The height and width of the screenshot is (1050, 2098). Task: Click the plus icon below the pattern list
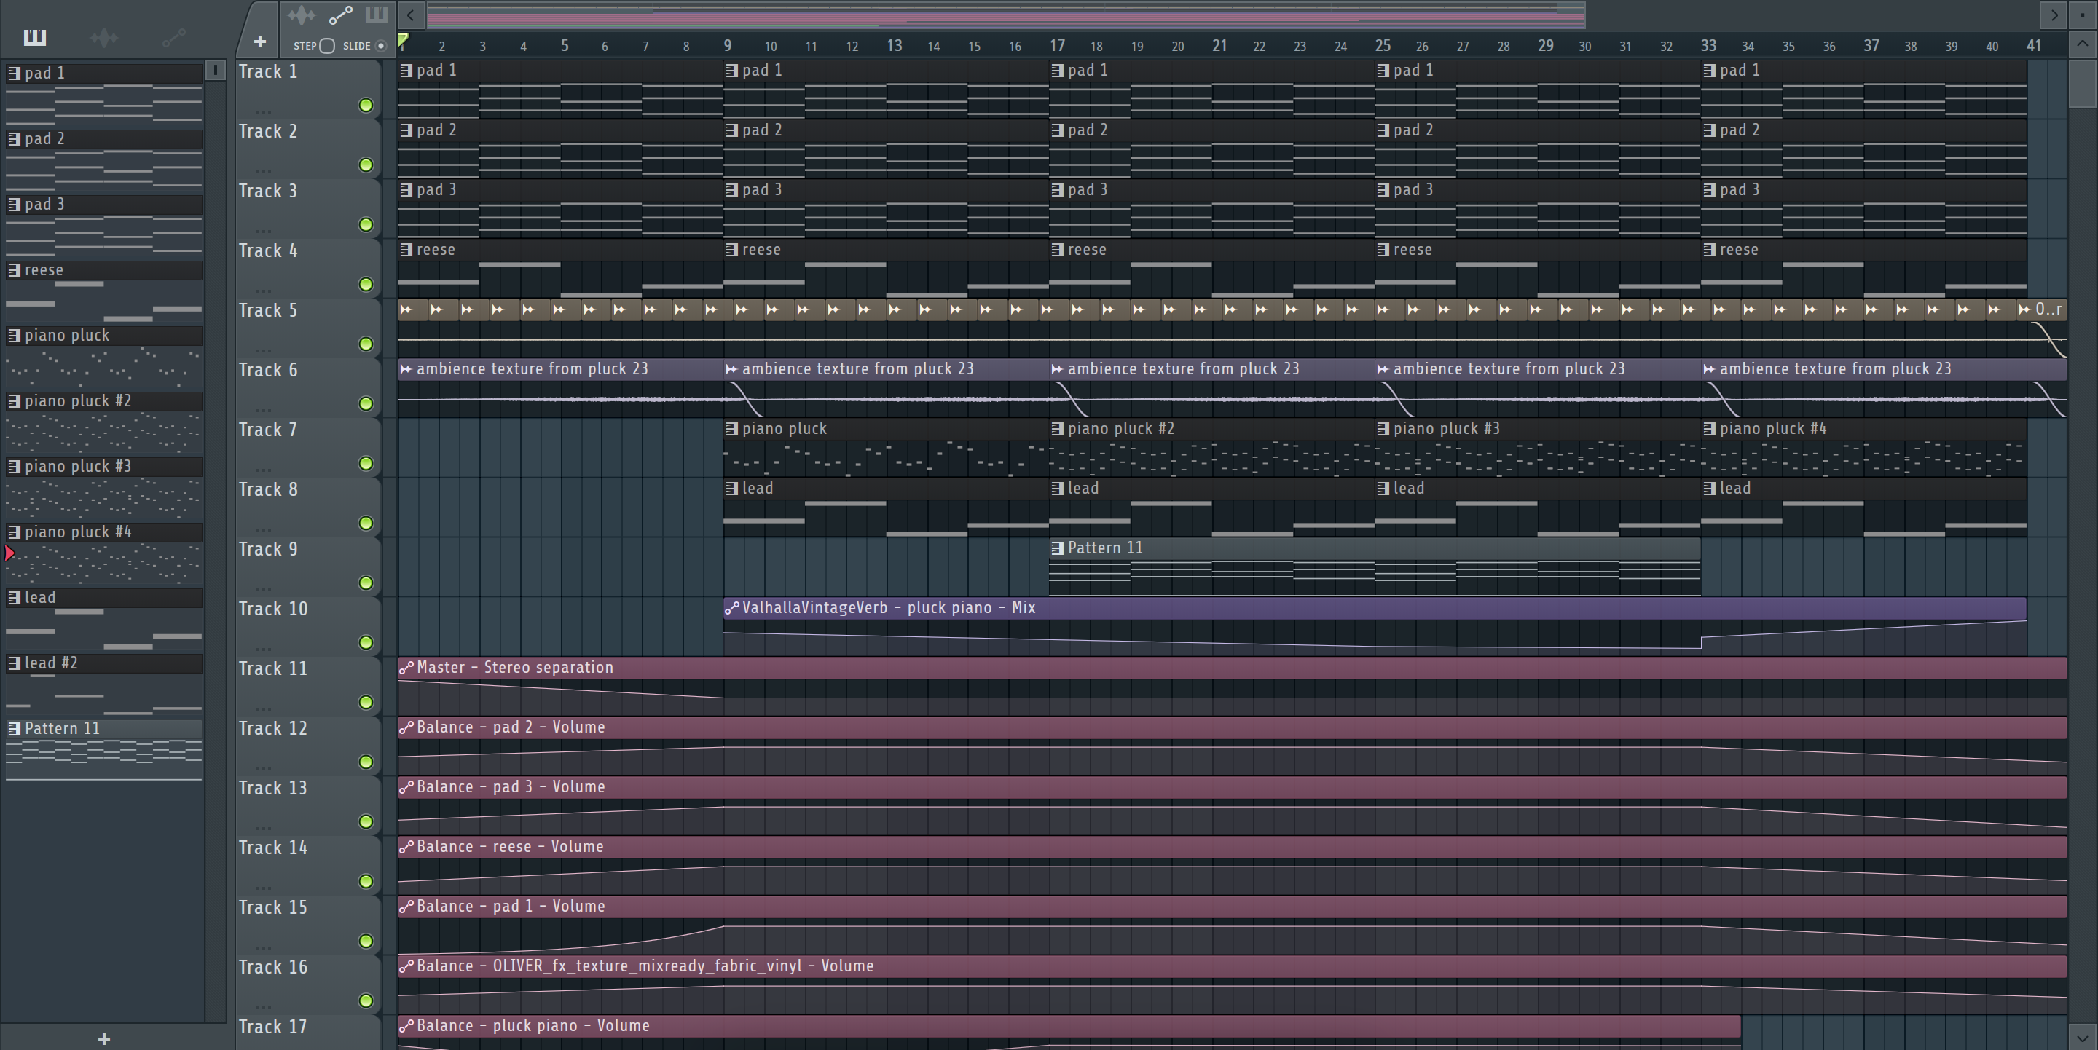[103, 1038]
